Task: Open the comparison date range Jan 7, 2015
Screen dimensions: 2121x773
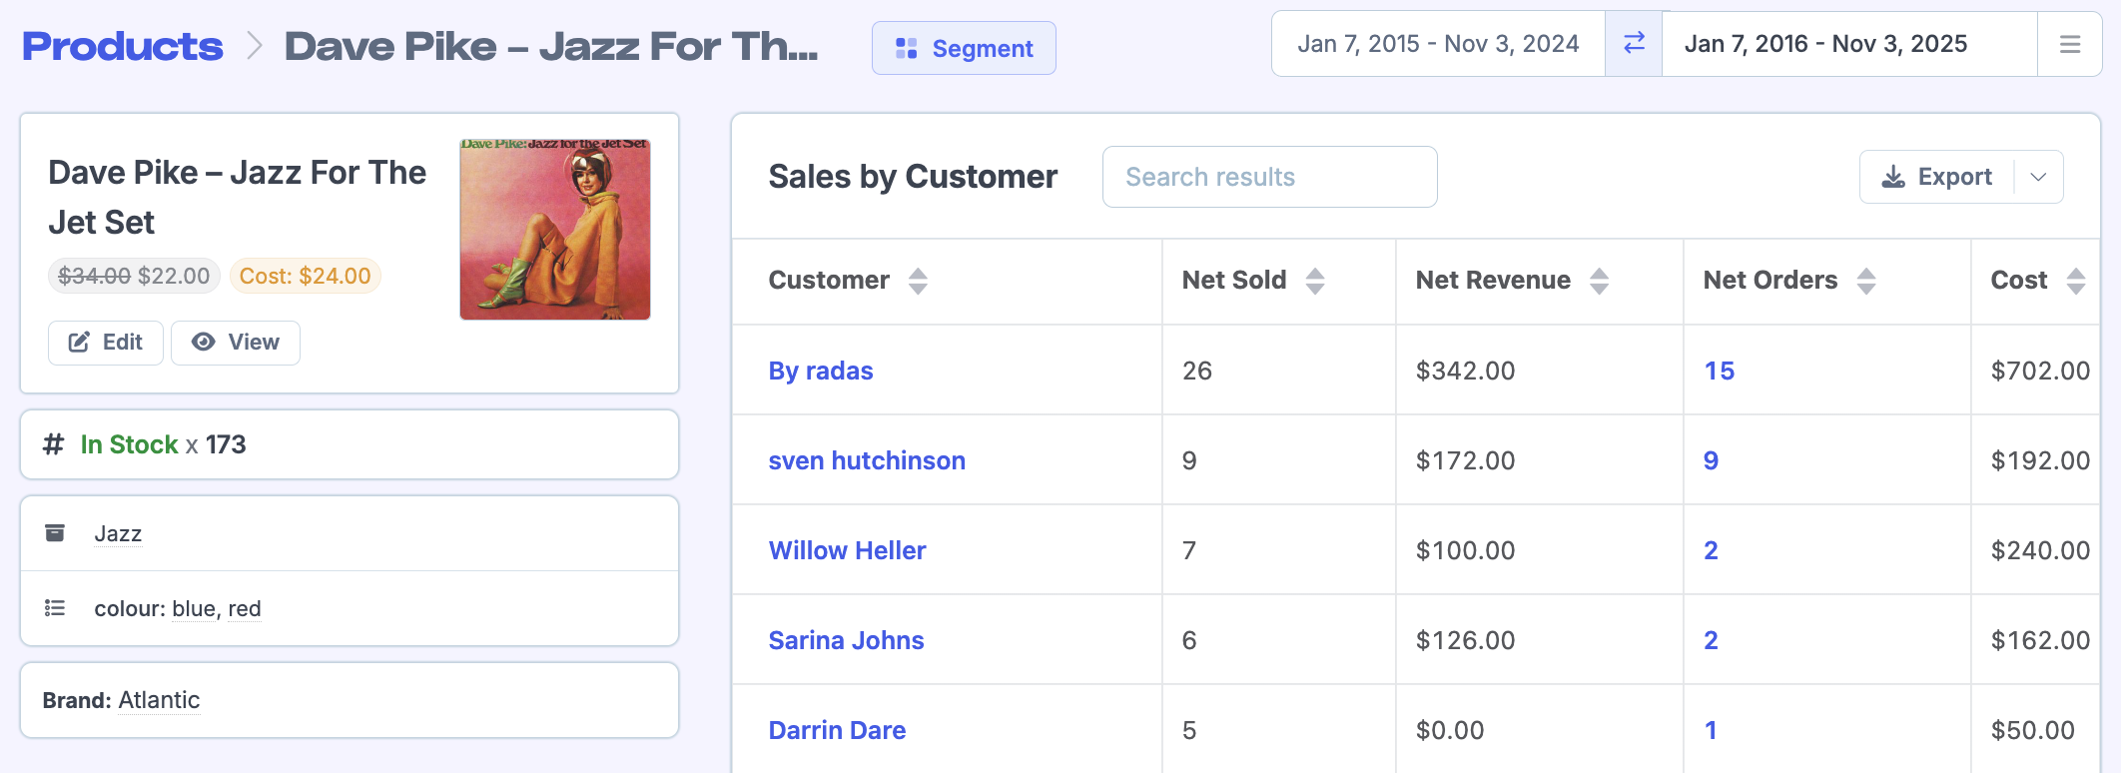Action: pos(1438,44)
